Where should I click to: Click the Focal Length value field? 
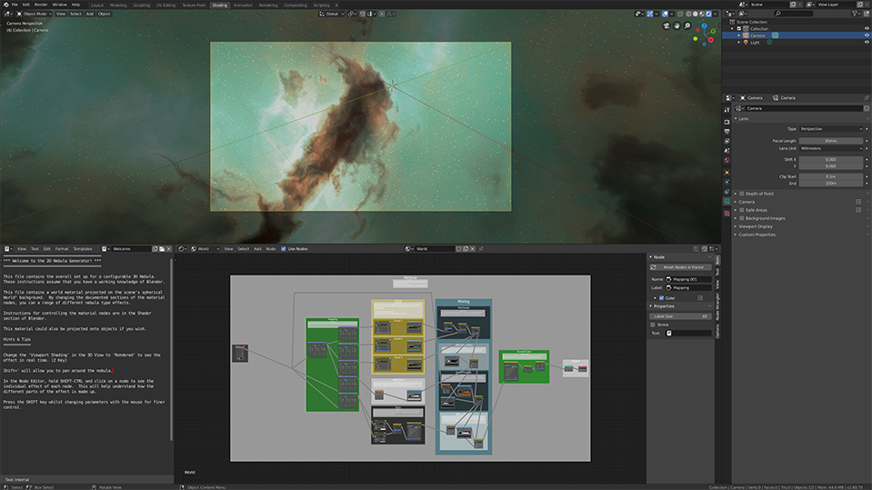[x=831, y=141]
